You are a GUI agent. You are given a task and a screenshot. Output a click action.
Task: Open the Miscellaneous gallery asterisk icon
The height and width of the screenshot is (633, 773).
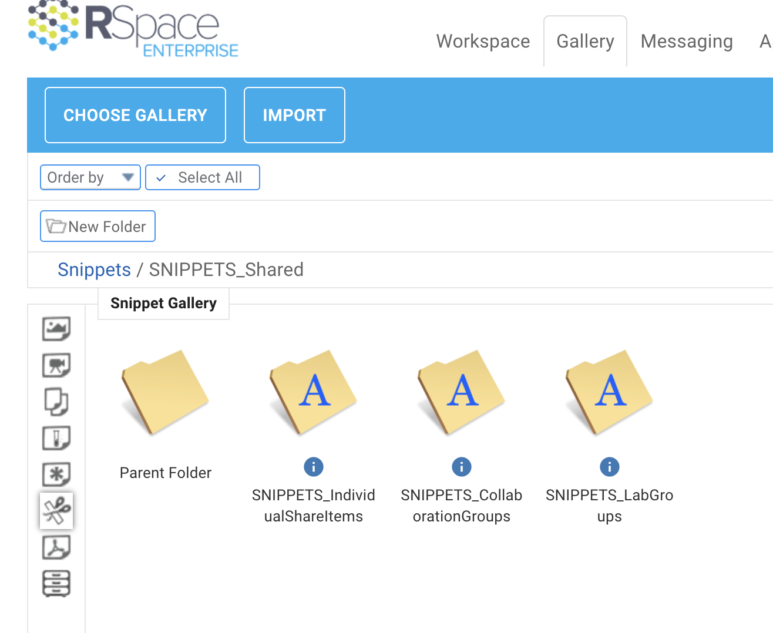tap(56, 474)
